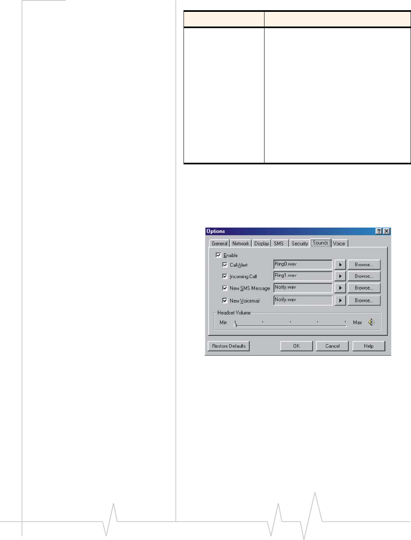
Task: Select the Voice tab
Action: 339,243
